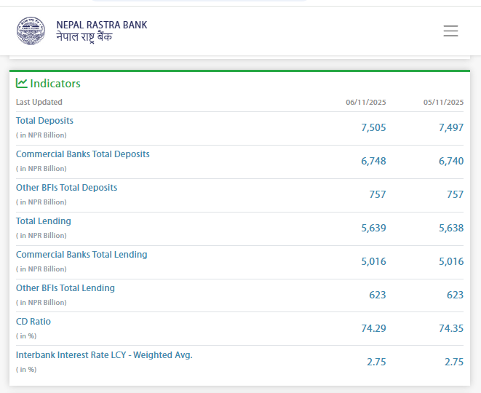Select Other BFIs Total Lending label

(x=65, y=288)
